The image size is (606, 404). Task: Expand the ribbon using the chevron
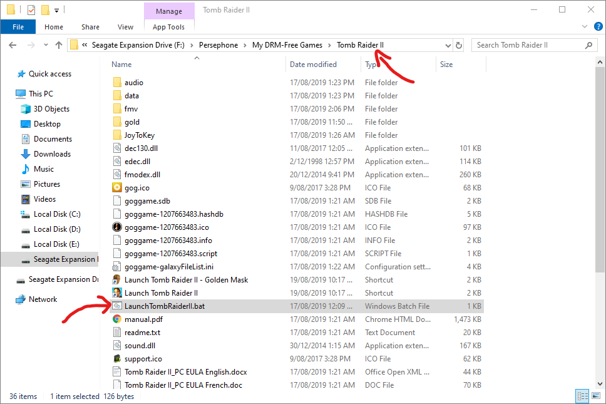(583, 27)
